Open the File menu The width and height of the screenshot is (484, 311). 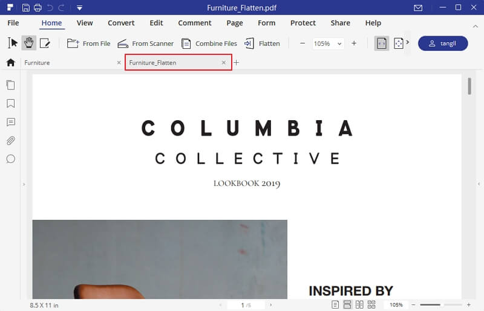click(13, 23)
